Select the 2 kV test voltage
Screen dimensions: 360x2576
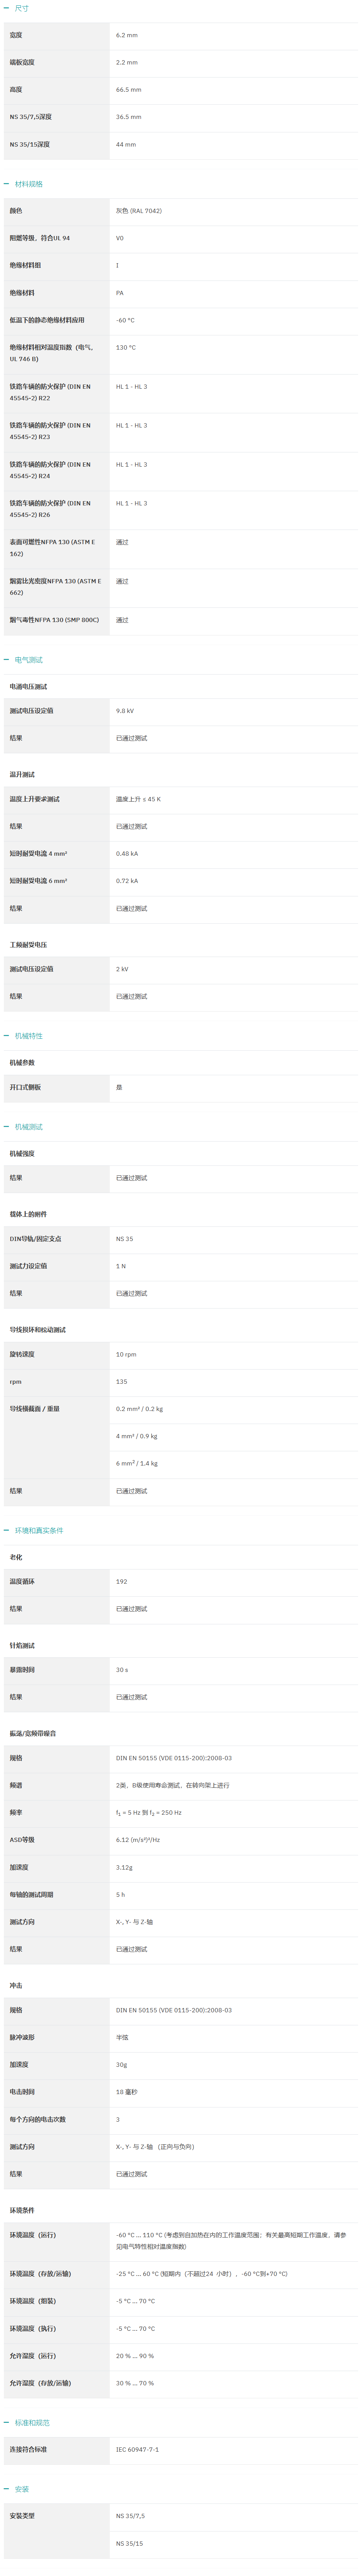point(122,969)
